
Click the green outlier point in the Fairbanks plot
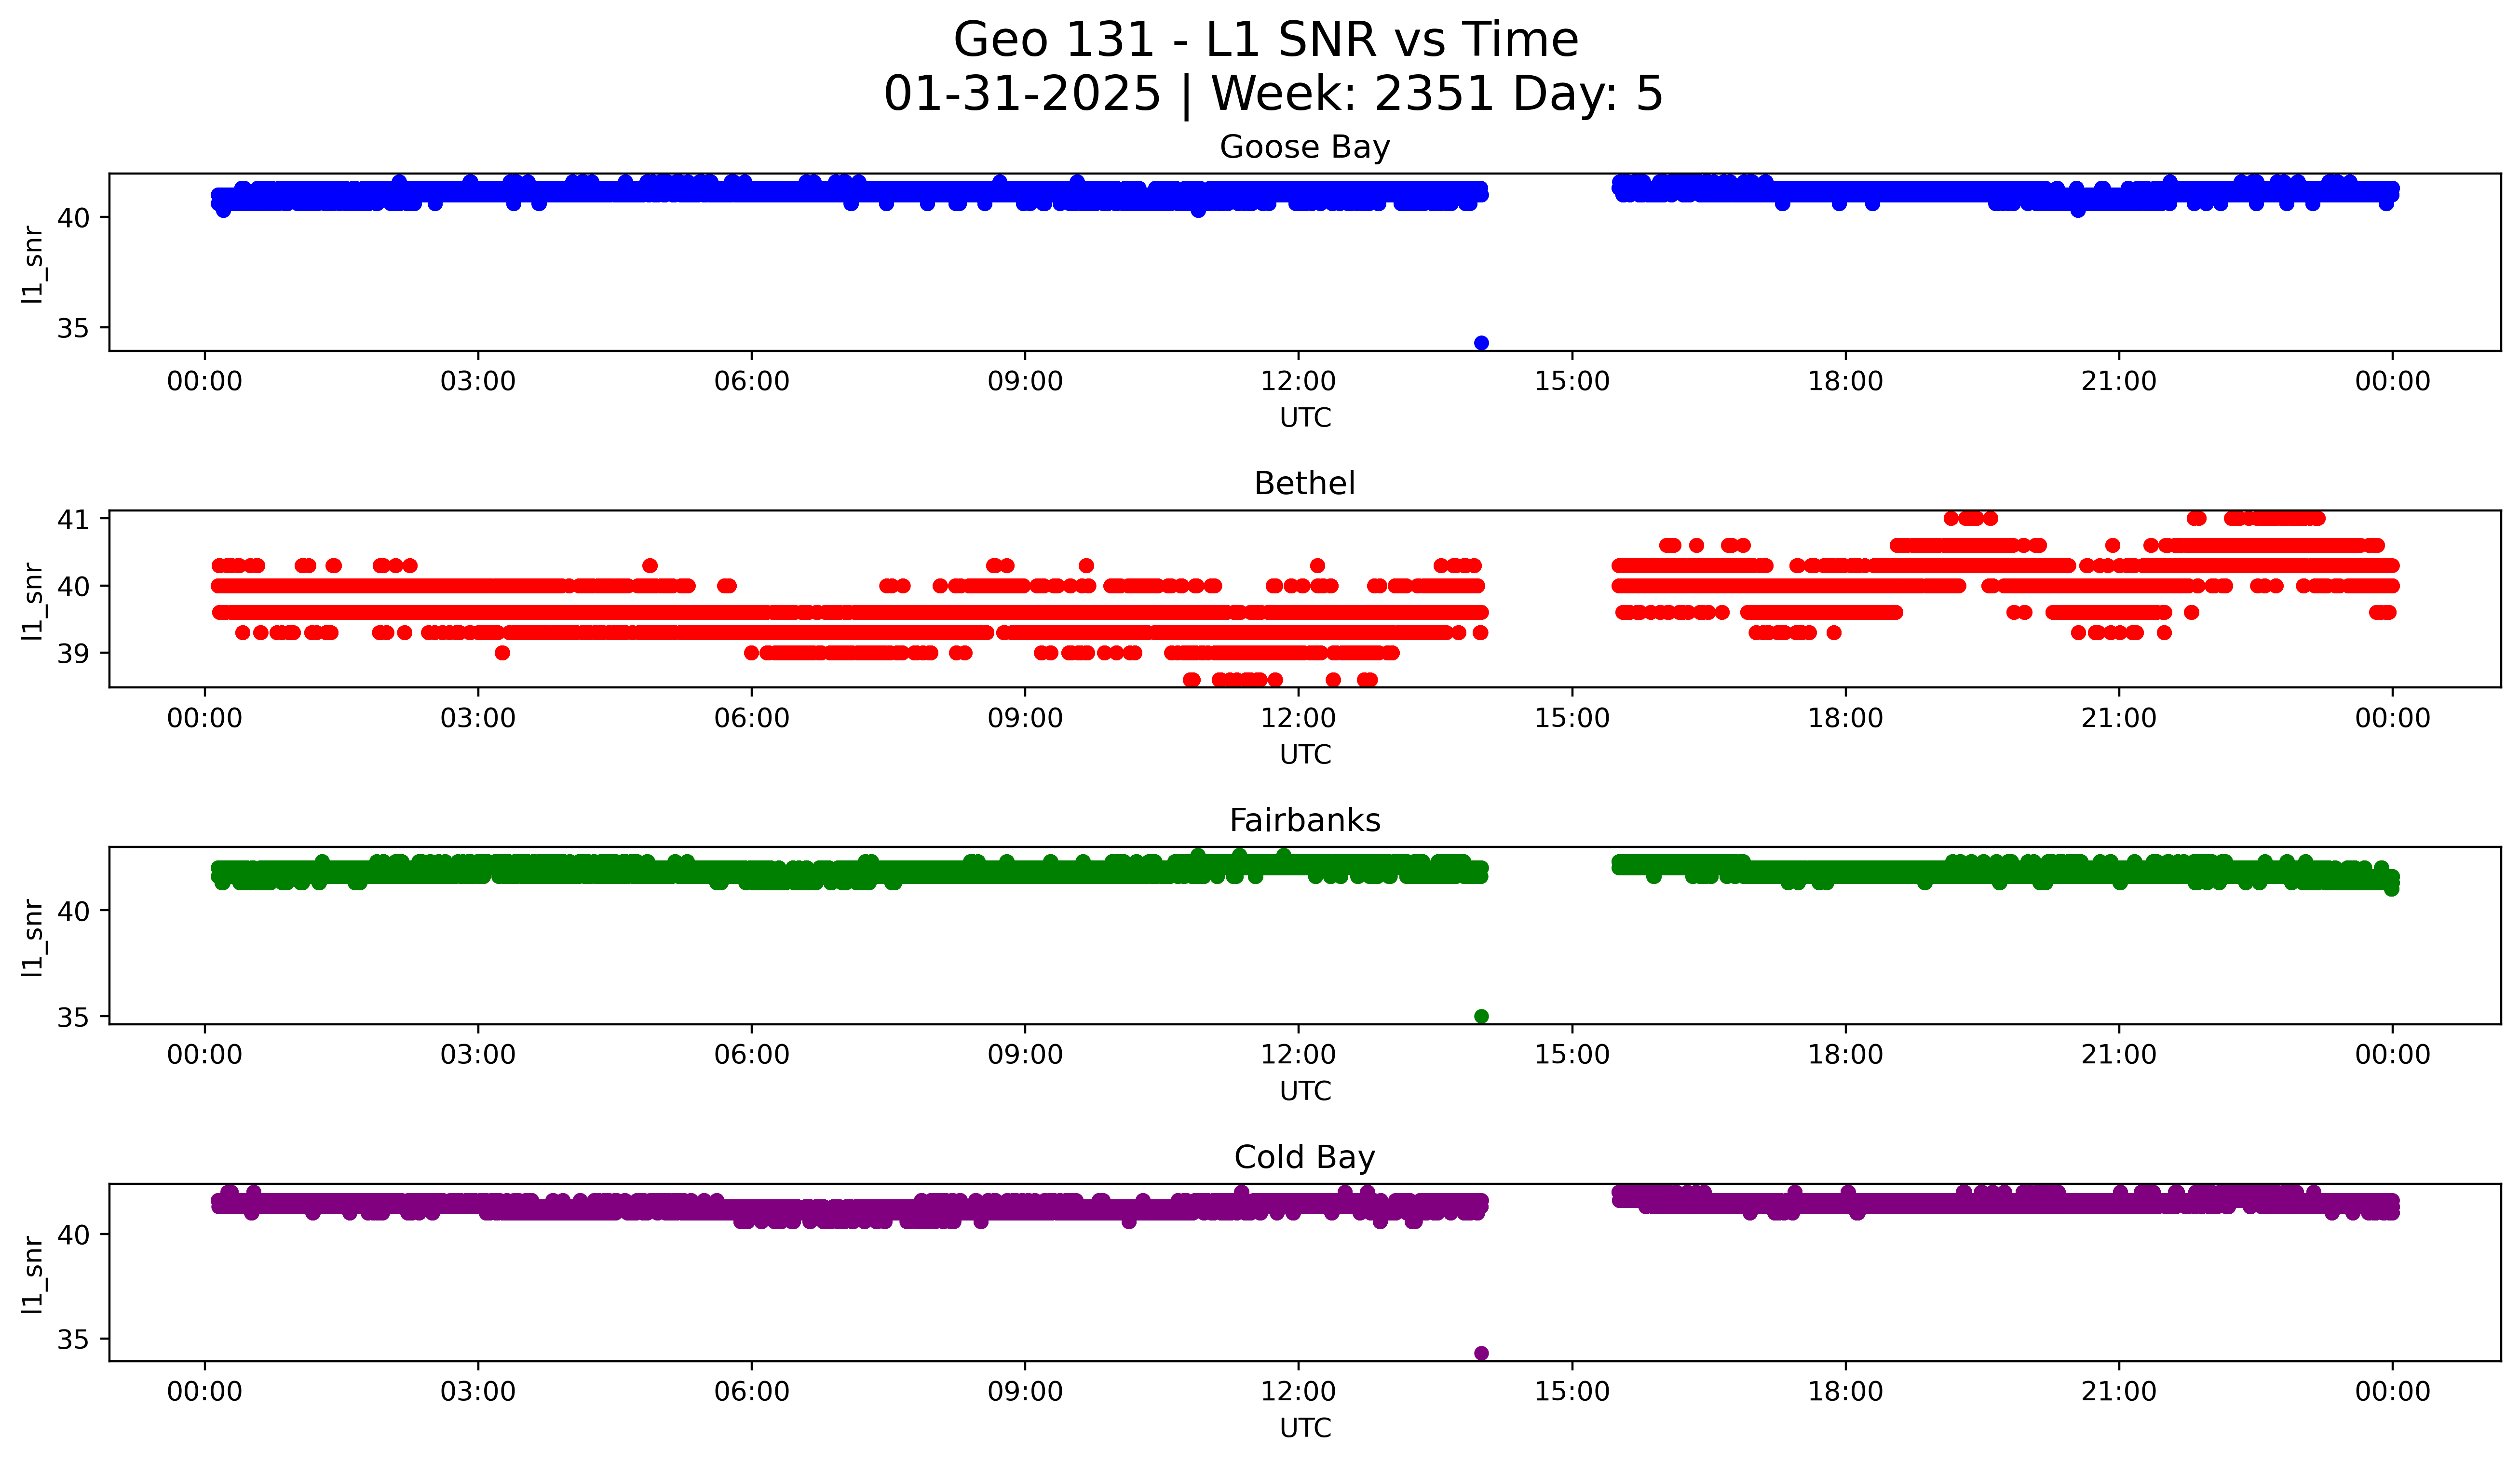click(1481, 1016)
